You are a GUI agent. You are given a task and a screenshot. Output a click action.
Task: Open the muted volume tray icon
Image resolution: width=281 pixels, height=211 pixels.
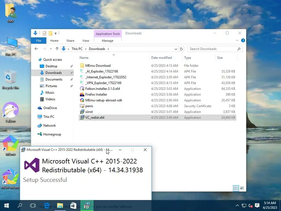point(250,206)
